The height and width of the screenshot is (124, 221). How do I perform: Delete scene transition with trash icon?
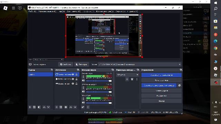pyautogui.click(x=132, y=79)
